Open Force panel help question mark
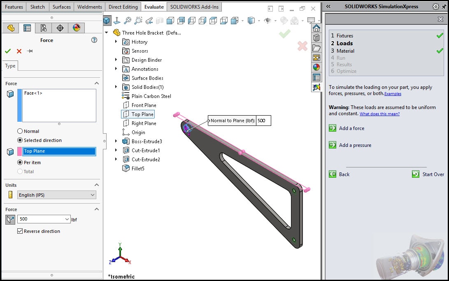The height and width of the screenshot is (281, 449). [x=94, y=40]
